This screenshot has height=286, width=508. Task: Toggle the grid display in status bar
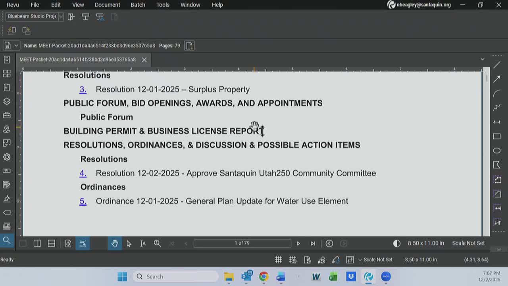coord(279,260)
